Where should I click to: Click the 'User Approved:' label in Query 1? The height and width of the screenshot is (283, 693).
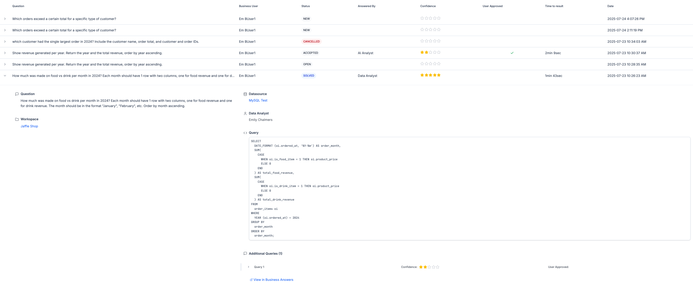[x=558, y=267]
